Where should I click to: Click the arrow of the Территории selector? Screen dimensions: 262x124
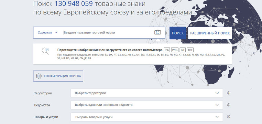pyautogui.click(x=217, y=93)
